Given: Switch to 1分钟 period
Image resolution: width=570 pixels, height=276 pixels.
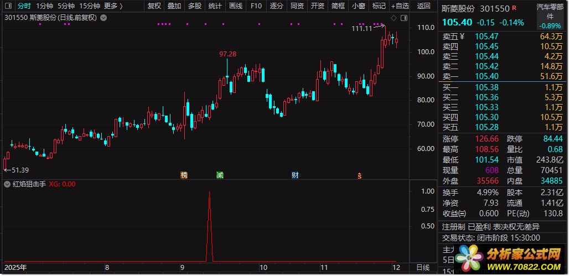Looking at the screenshot, I should tap(44, 6).
